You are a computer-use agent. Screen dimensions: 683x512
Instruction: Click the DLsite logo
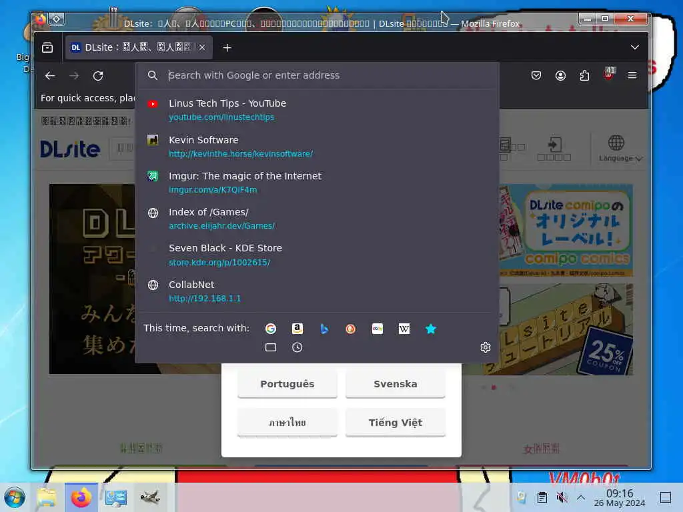coord(70,149)
